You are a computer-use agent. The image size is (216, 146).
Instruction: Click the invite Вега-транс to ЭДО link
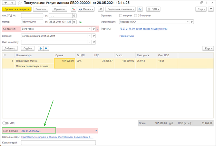pos(57,137)
